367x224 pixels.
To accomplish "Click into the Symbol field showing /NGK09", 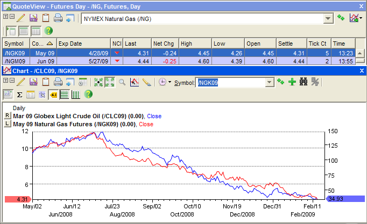I will (230, 82).
